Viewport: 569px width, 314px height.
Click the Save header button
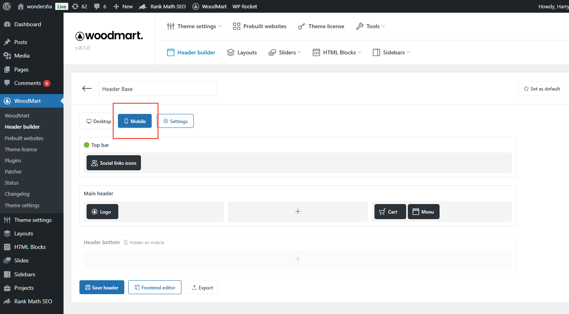(102, 287)
